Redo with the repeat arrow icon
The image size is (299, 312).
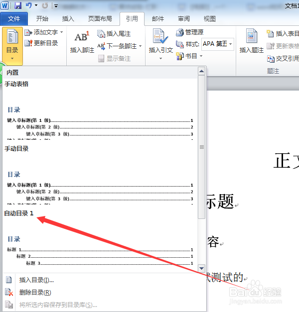[x=45, y=5]
